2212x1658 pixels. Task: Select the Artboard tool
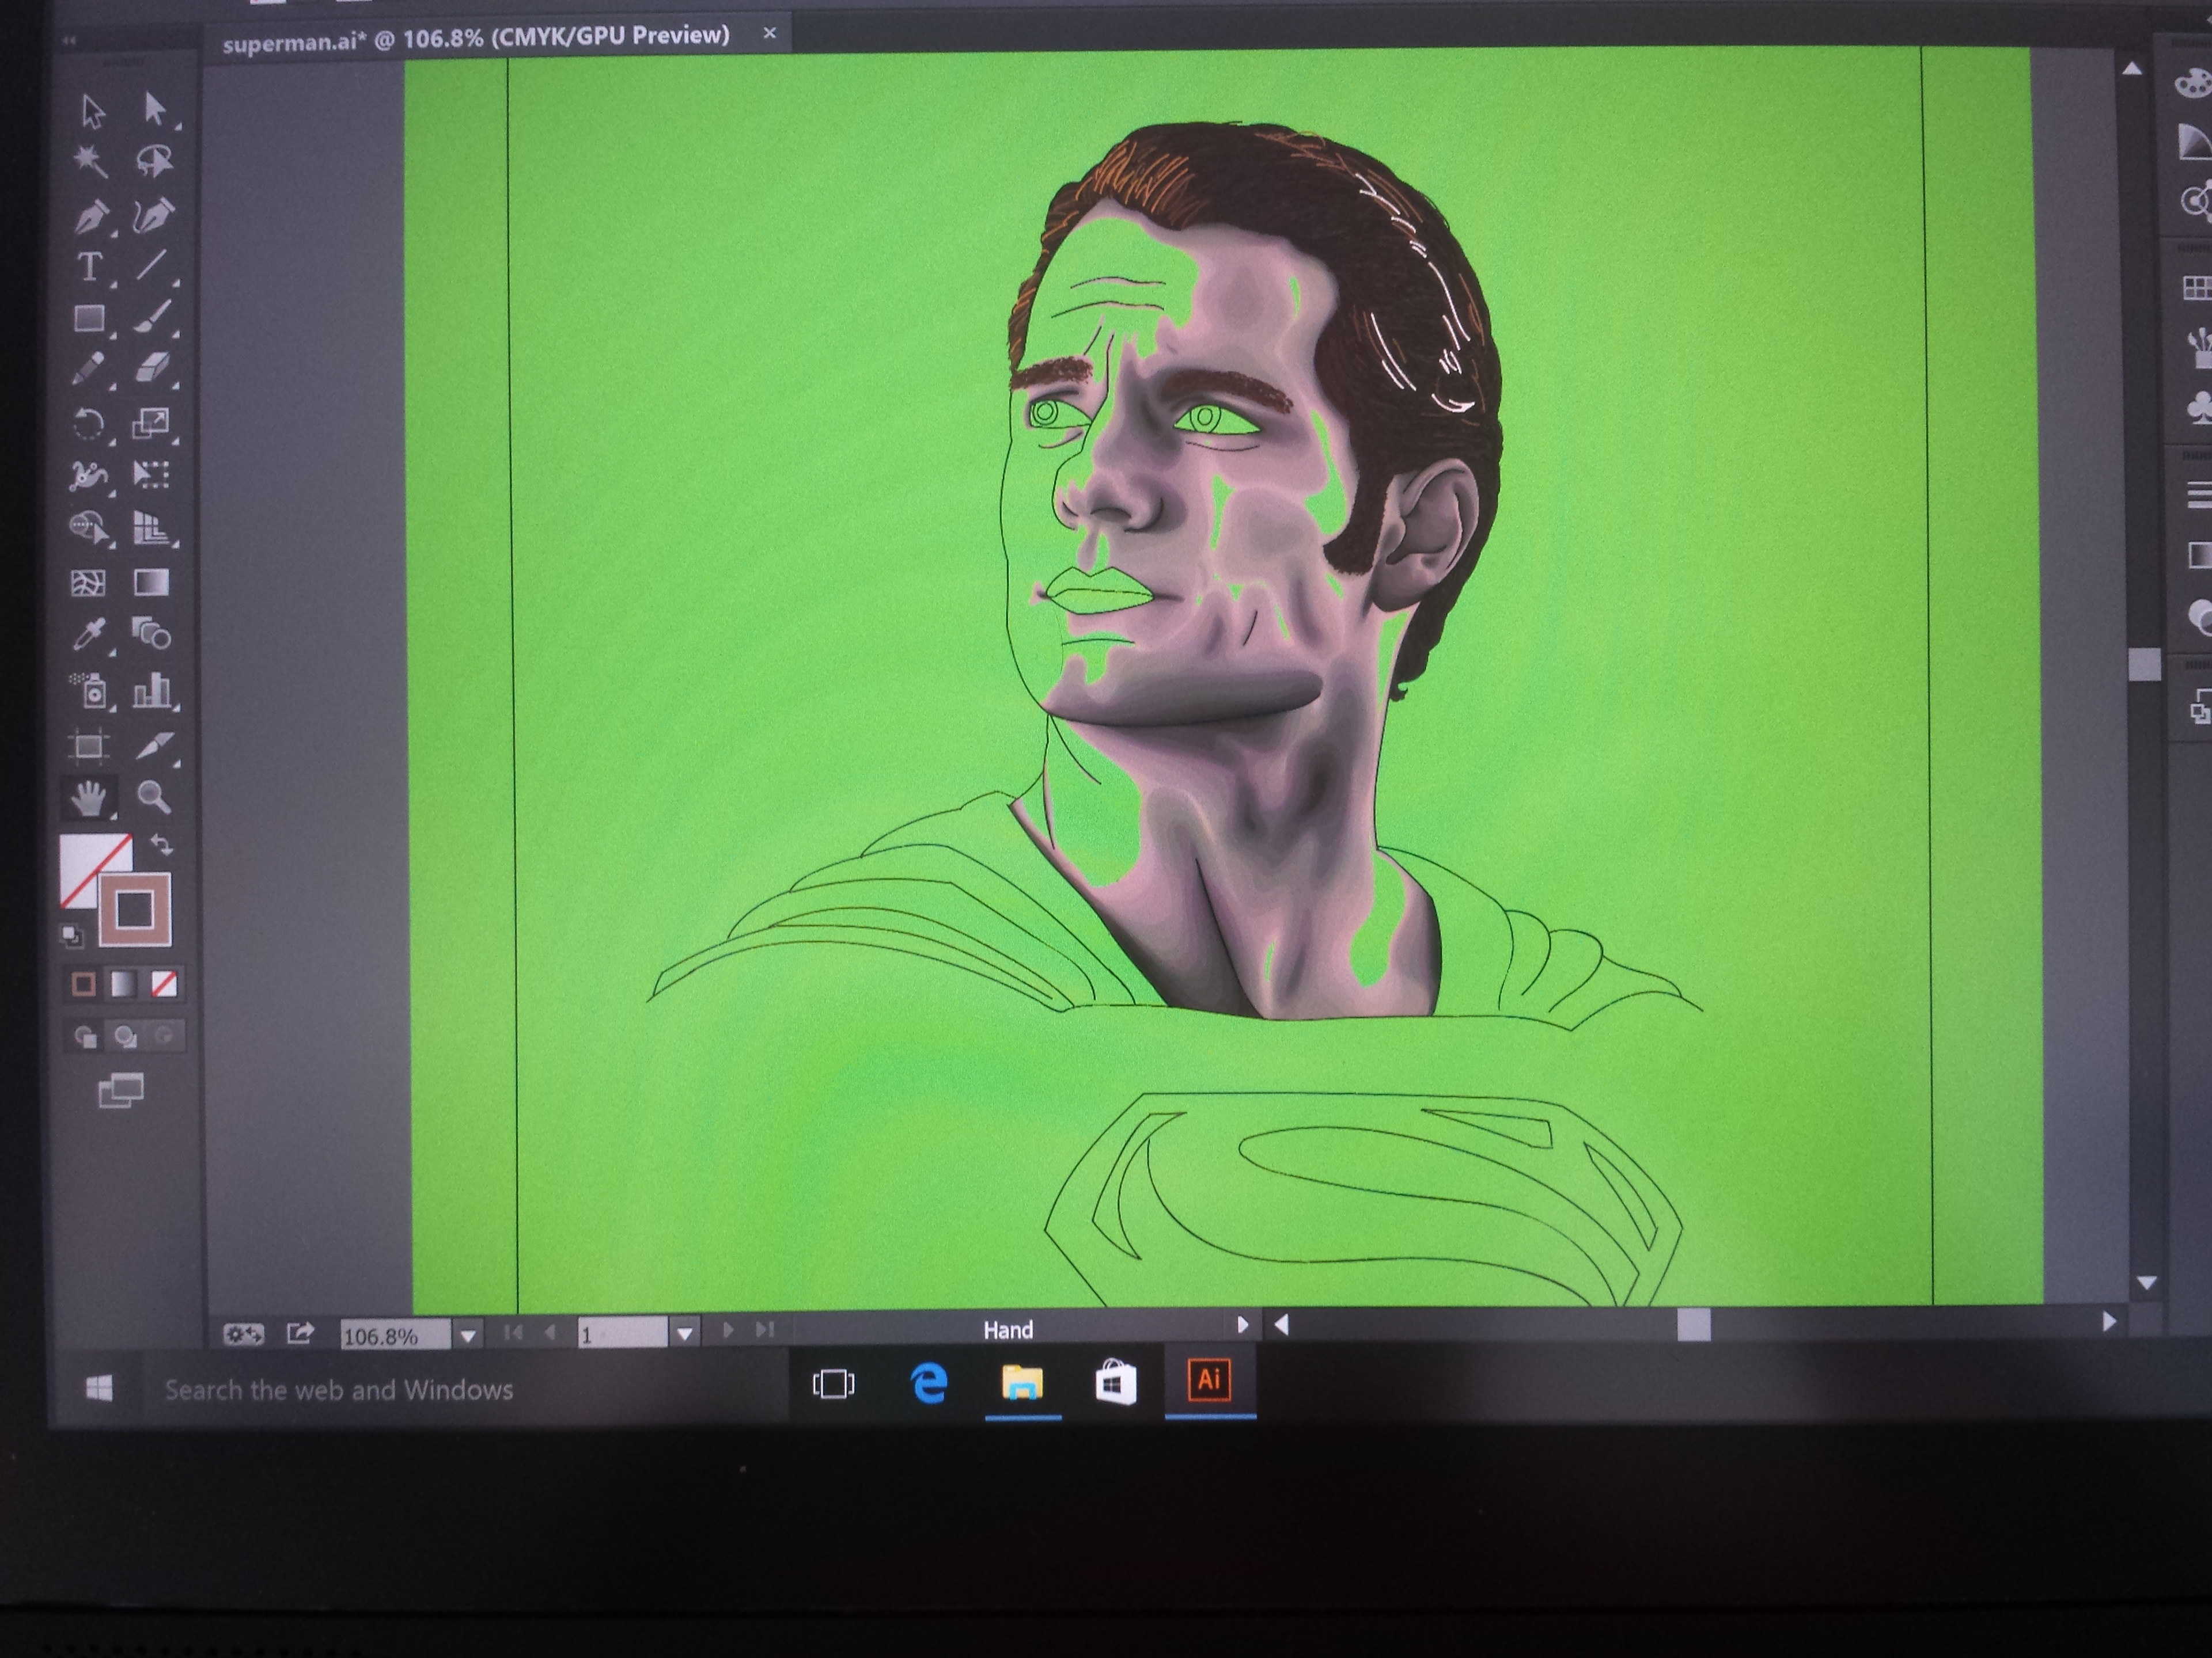(89, 746)
